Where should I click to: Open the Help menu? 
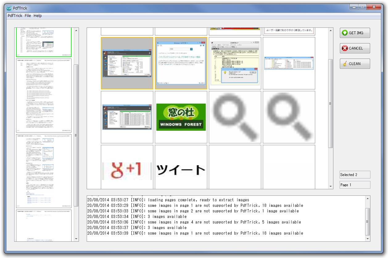[38, 15]
